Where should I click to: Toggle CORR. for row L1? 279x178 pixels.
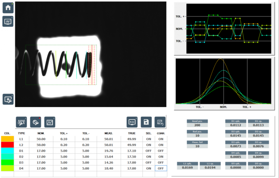pyautogui.click(x=161, y=139)
